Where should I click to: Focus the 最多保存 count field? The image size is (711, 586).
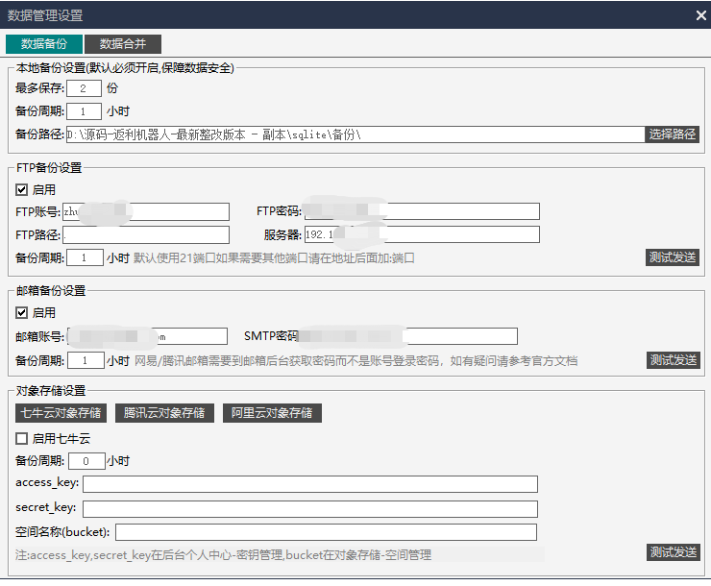click(x=85, y=88)
